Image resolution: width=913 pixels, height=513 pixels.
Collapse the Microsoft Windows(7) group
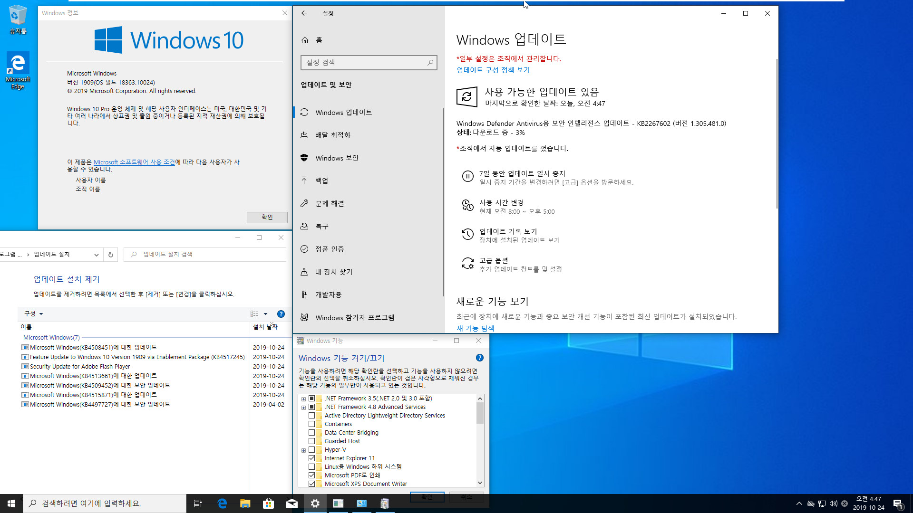[x=51, y=338]
